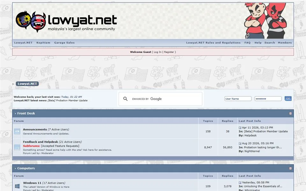
Task: Click the Lowyat.NET breadcrumb badge
Action: coord(27,84)
